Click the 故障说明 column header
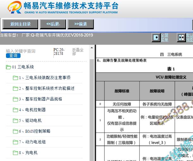Viewport: 193px width, 161px height. click(157, 91)
